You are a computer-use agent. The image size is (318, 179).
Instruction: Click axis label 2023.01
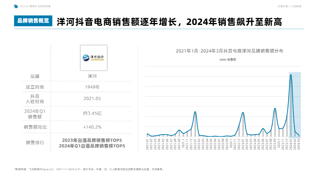click(x=243, y=144)
